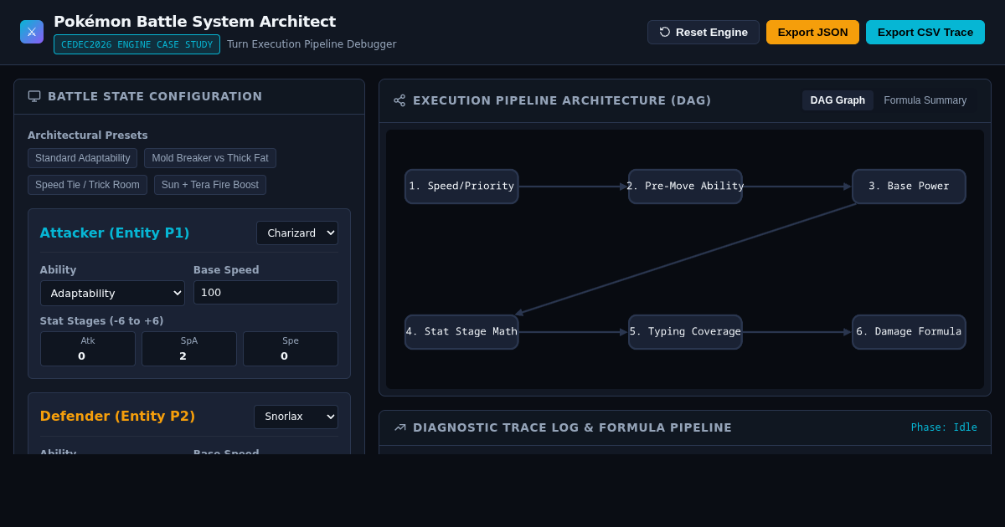Apply the Speed Tie / Trick Room preset
The height and width of the screenshot is (527, 1005).
click(87, 185)
